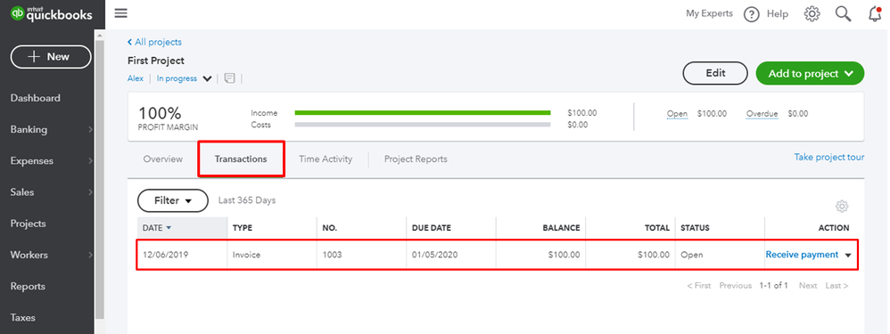This screenshot has width=890, height=334.
Task: Open action dropdown arrow beside Receive payment
Action: click(x=848, y=256)
